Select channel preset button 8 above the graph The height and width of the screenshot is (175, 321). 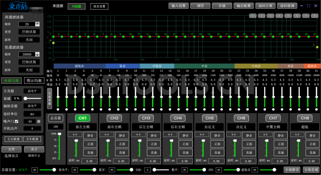point(315,16)
